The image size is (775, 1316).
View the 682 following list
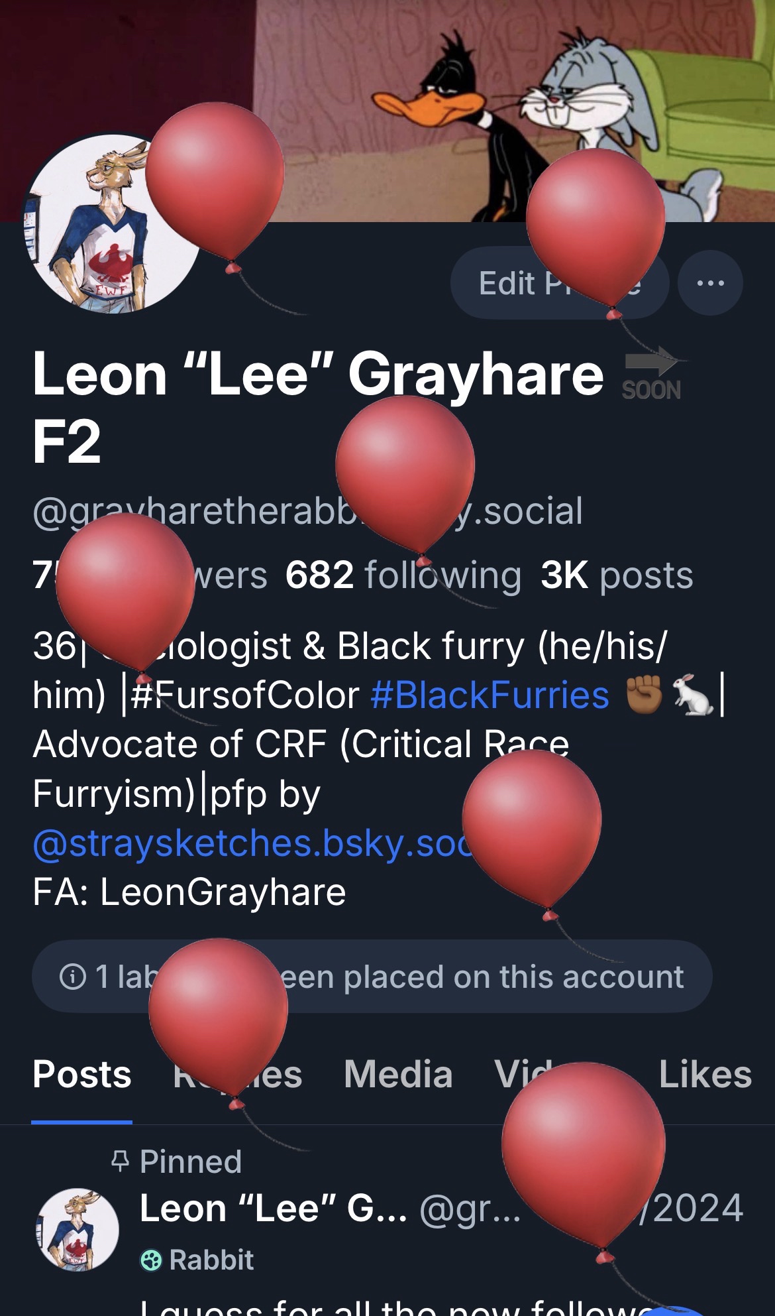click(403, 575)
